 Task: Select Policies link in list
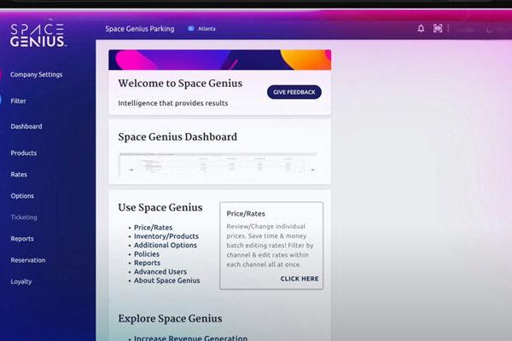click(147, 254)
